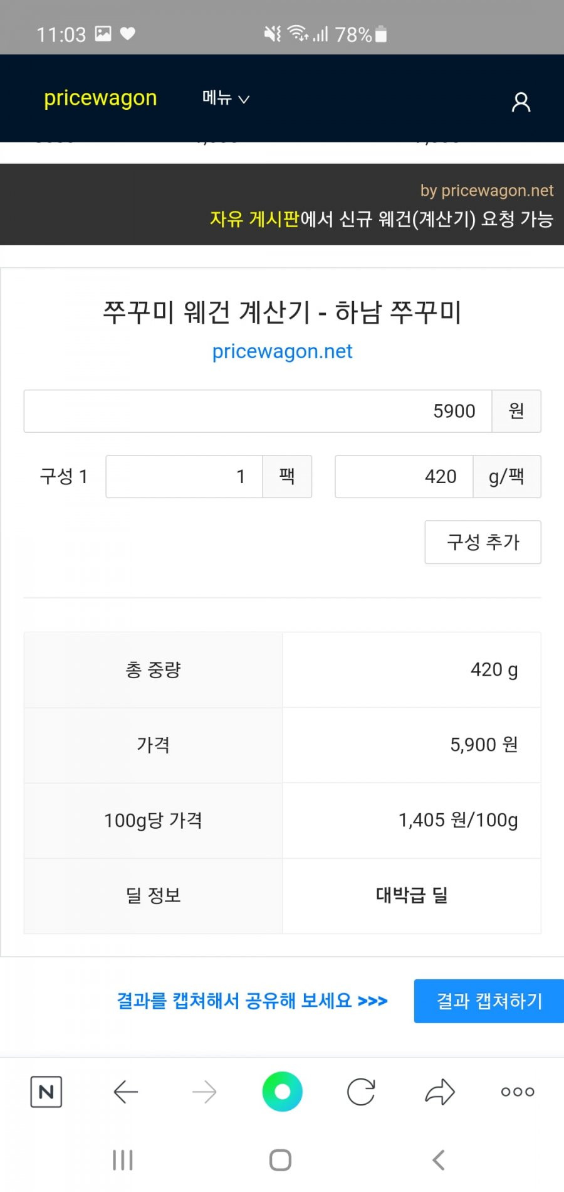Screen dimensions: 564x1192
Task: Click the 구성 추가 button
Action: pyautogui.click(x=483, y=542)
